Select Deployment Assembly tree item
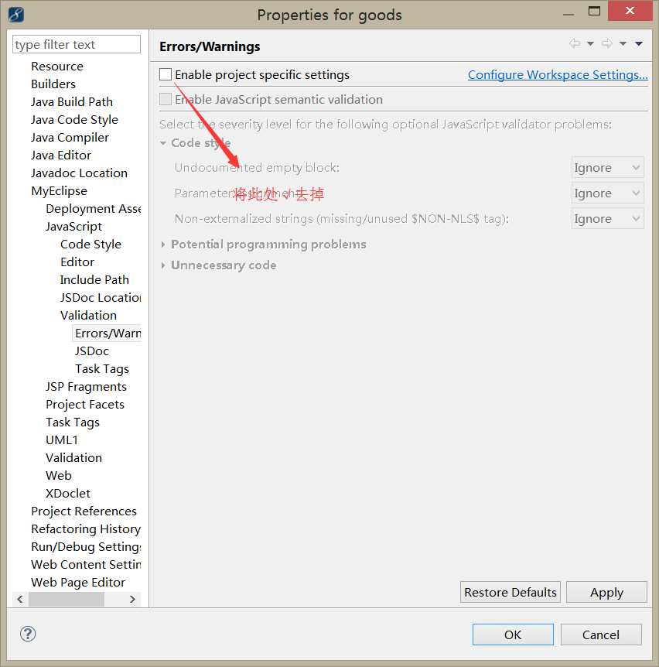This screenshot has height=667, width=659. click(93, 209)
